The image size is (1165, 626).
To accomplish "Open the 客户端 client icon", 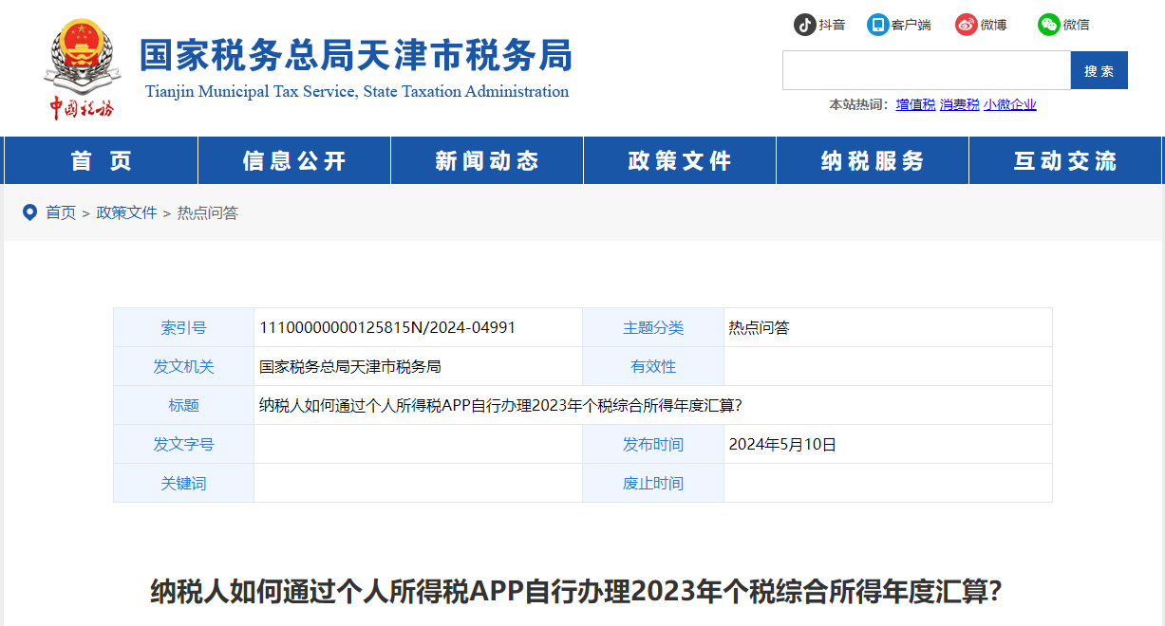I will click(x=878, y=25).
